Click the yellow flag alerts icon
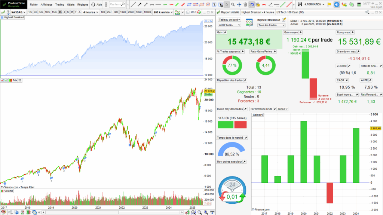The width and height of the screenshot is (383, 215). point(329,4)
